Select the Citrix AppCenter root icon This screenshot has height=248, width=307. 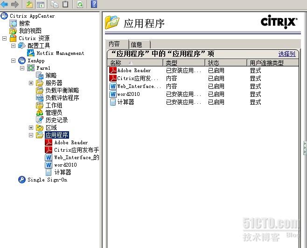[4, 16]
